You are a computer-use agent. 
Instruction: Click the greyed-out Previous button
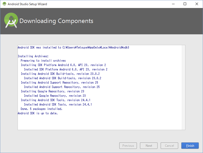point(128,146)
